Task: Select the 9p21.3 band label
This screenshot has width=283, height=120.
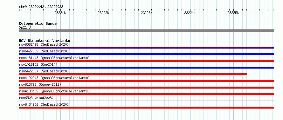Action: click(25, 28)
